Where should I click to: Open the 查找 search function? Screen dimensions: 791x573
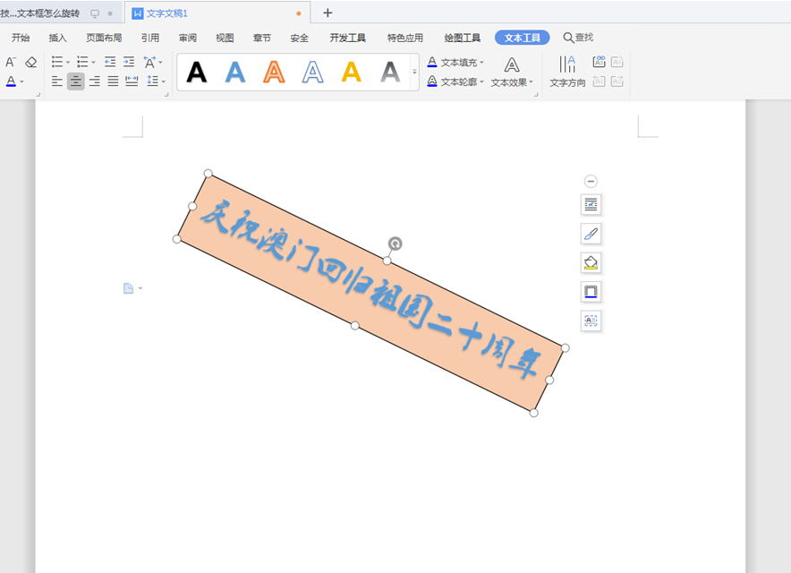point(577,38)
